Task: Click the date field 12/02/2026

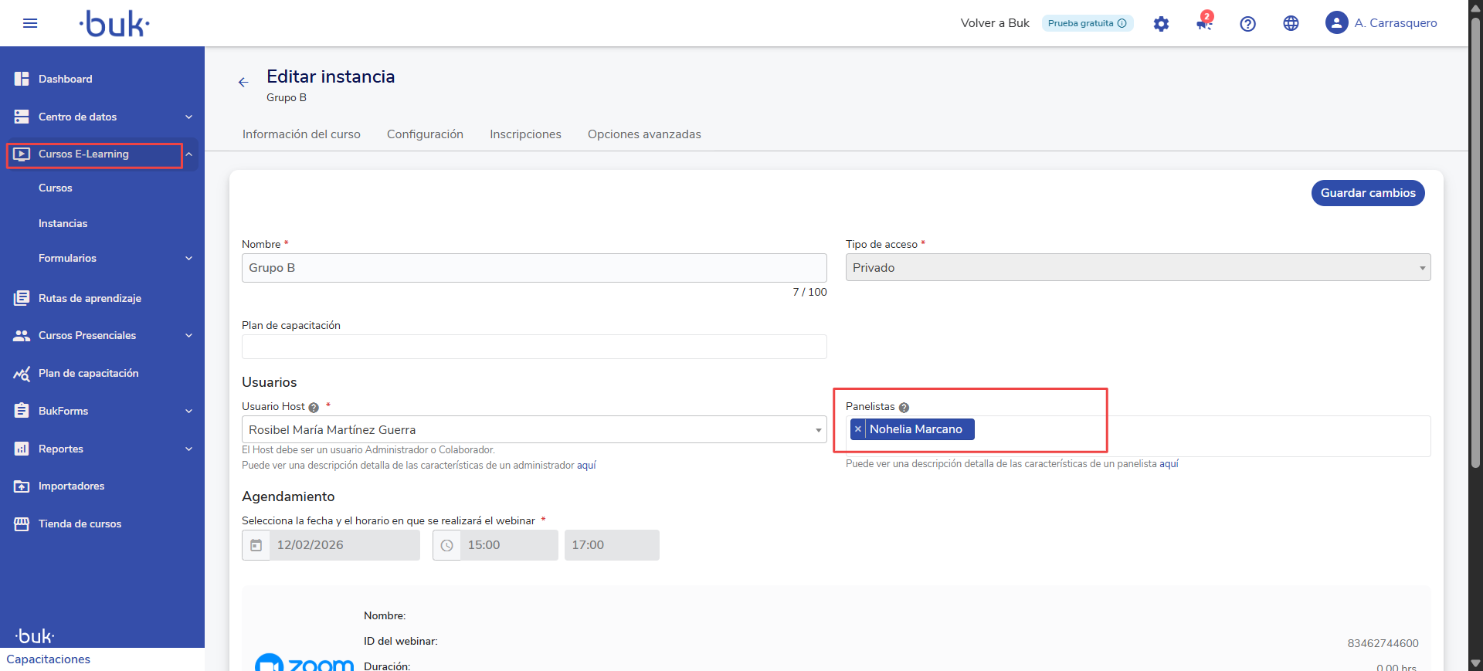Action: [x=344, y=545]
